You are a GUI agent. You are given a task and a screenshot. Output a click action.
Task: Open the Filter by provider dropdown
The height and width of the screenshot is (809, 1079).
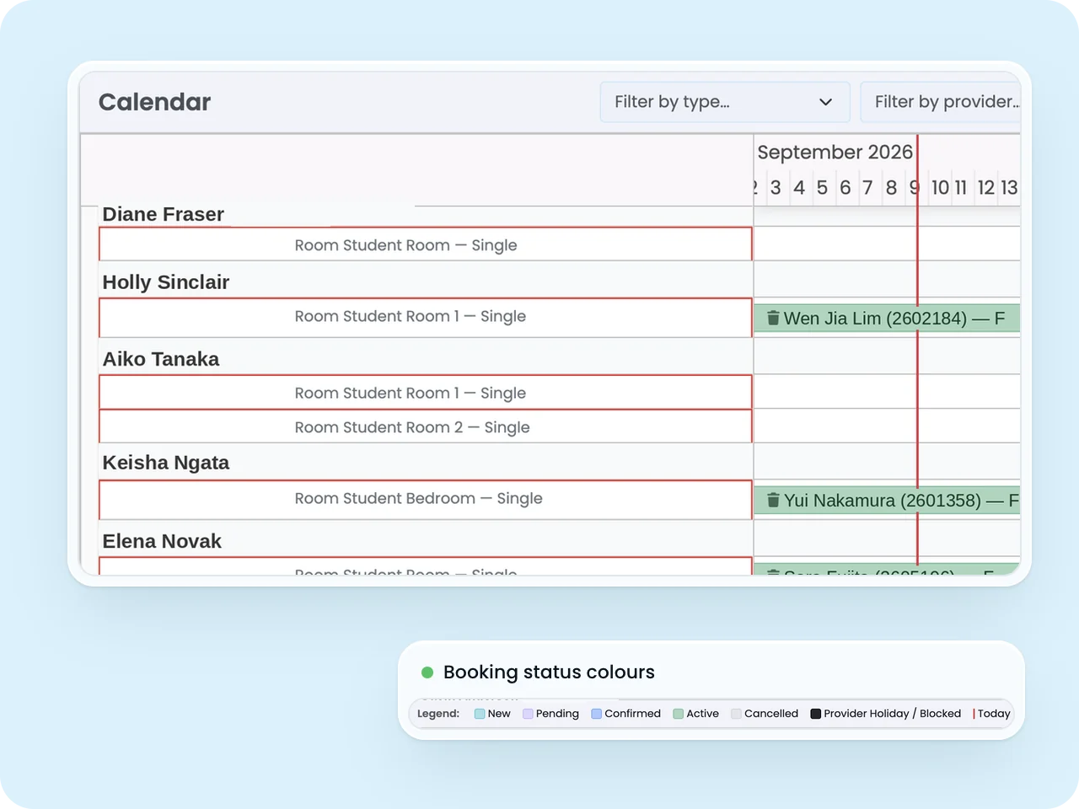[941, 102]
